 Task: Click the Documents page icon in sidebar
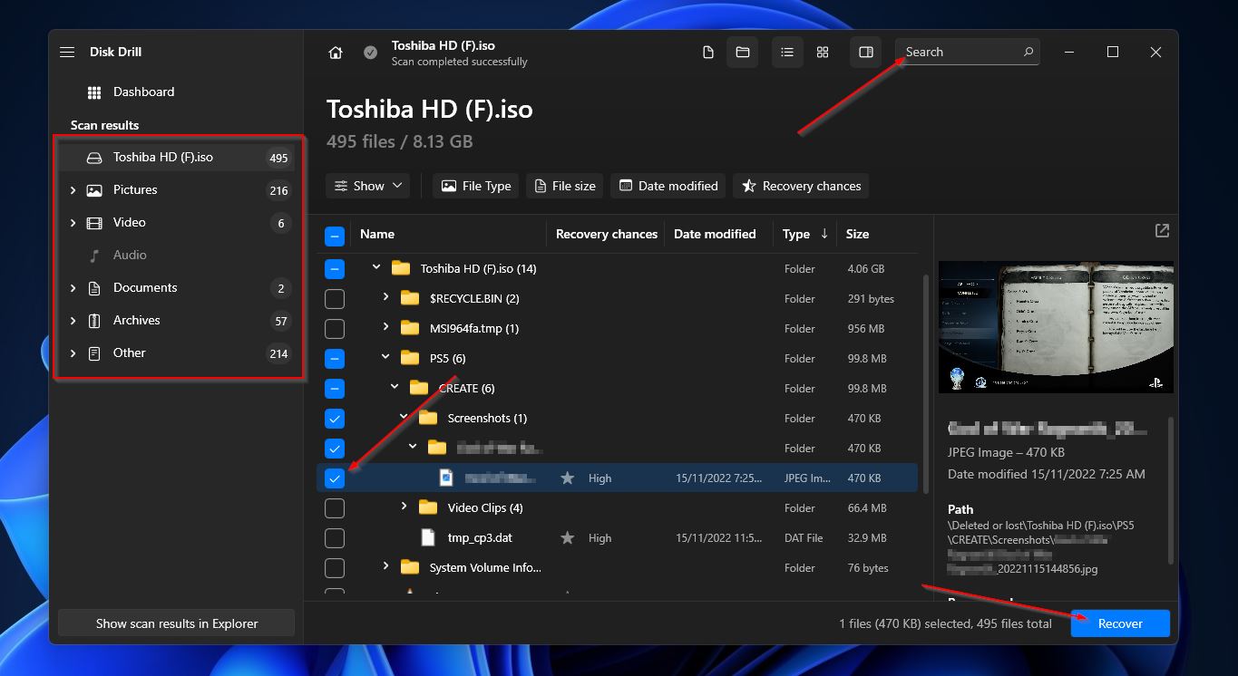94,288
